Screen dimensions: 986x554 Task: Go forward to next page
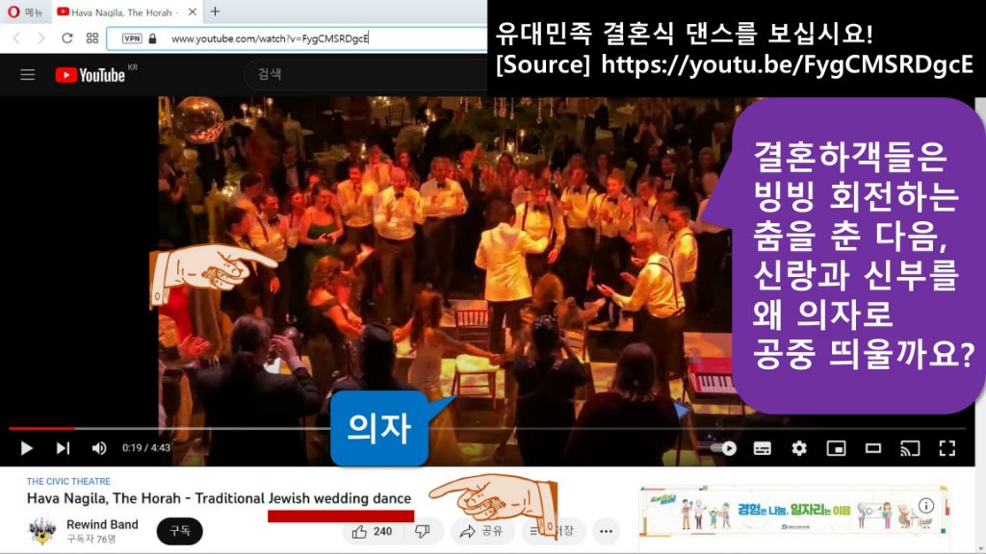(x=40, y=38)
